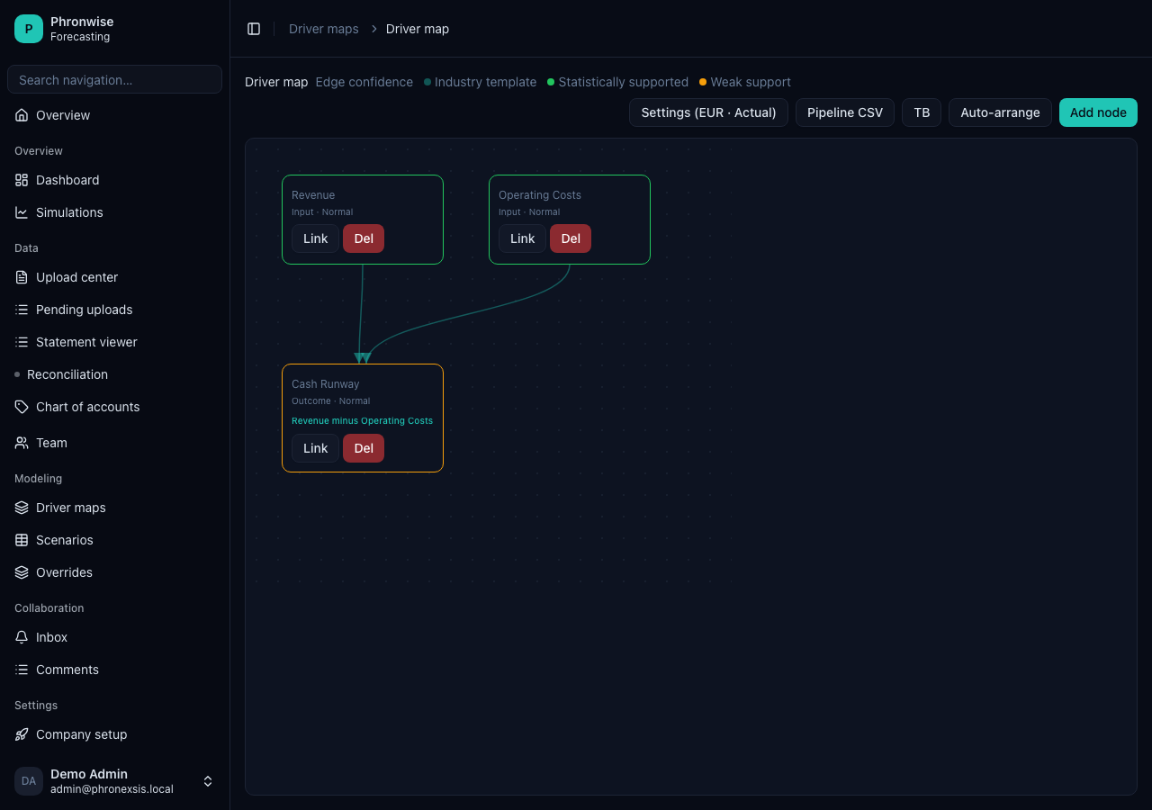Click the Add node button
This screenshot has height=810, width=1152.
[x=1098, y=112]
